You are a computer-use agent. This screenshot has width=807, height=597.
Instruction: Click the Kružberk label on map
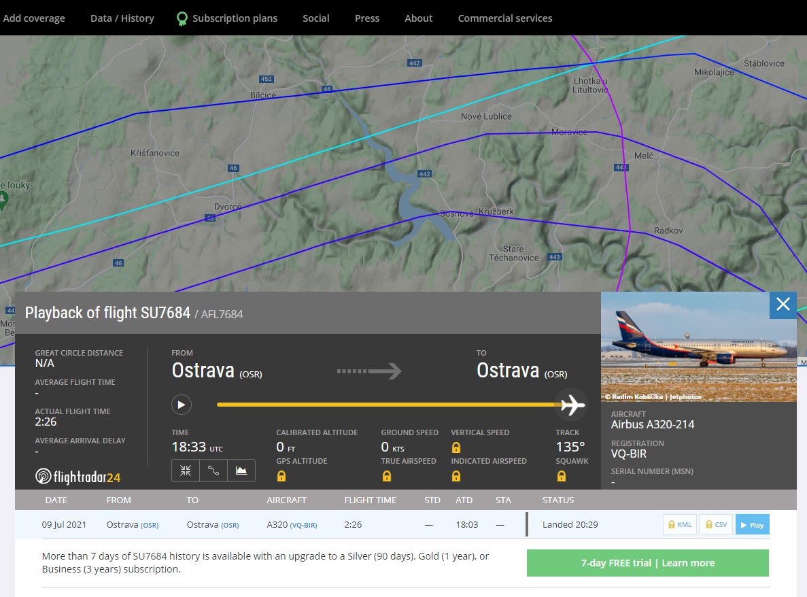(496, 211)
